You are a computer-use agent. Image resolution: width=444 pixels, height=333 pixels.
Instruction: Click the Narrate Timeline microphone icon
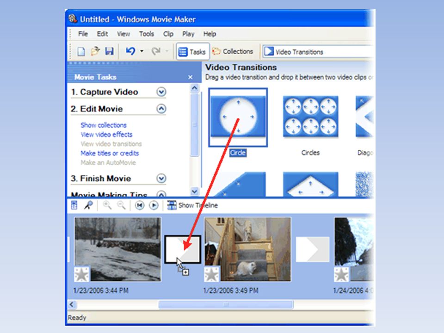[88, 205]
